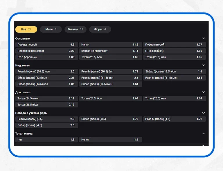Bet on Чет at 1.9

coord(47,140)
